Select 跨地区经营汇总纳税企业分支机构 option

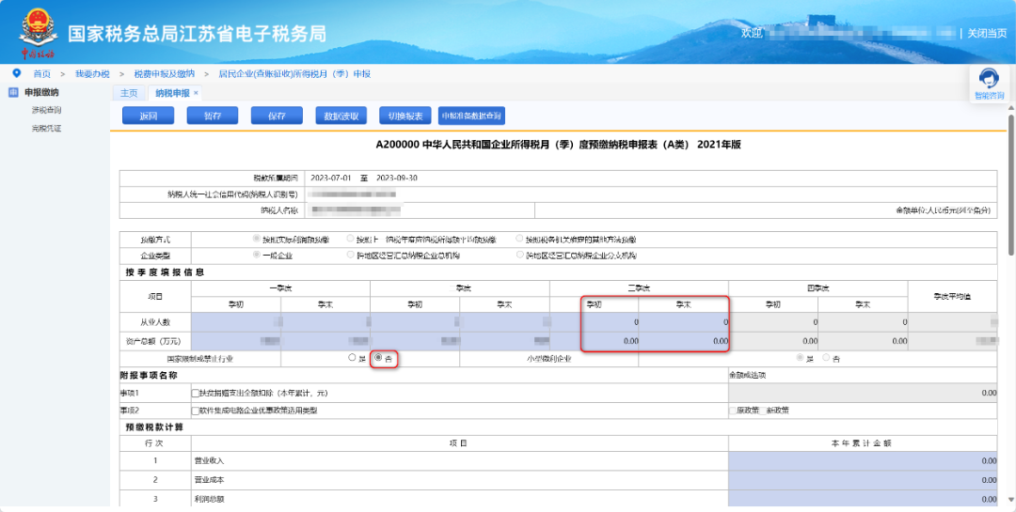tap(519, 255)
